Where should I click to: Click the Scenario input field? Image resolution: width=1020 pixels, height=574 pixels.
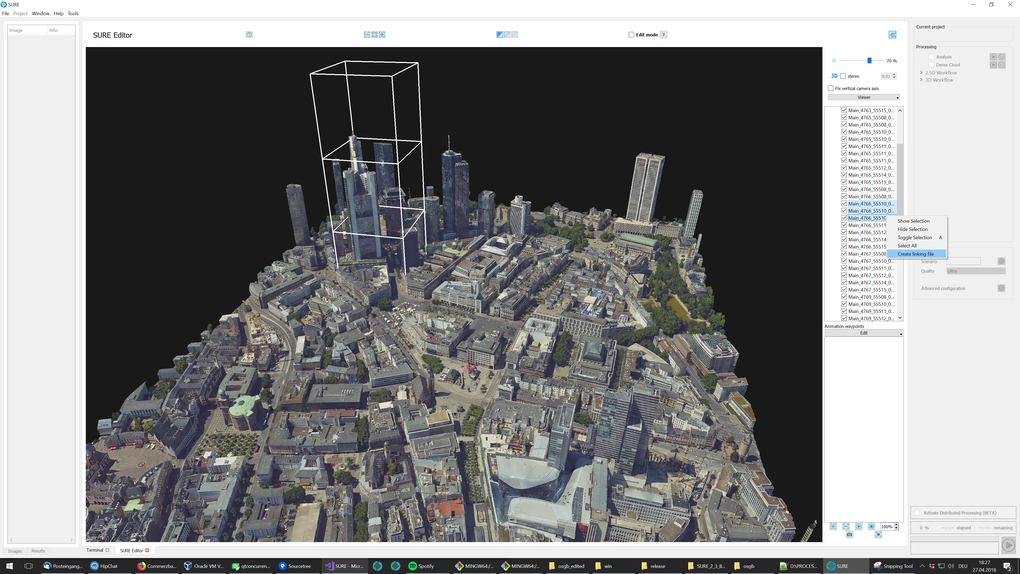click(x=963, y=261)
